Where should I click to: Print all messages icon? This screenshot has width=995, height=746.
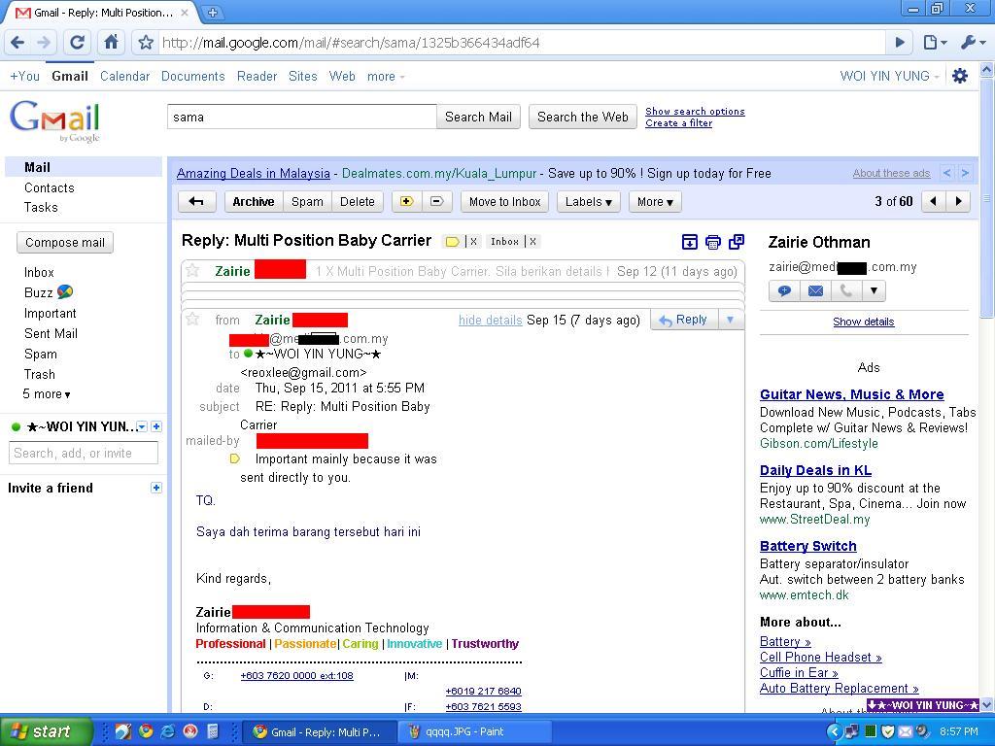[x=712, y=242]
